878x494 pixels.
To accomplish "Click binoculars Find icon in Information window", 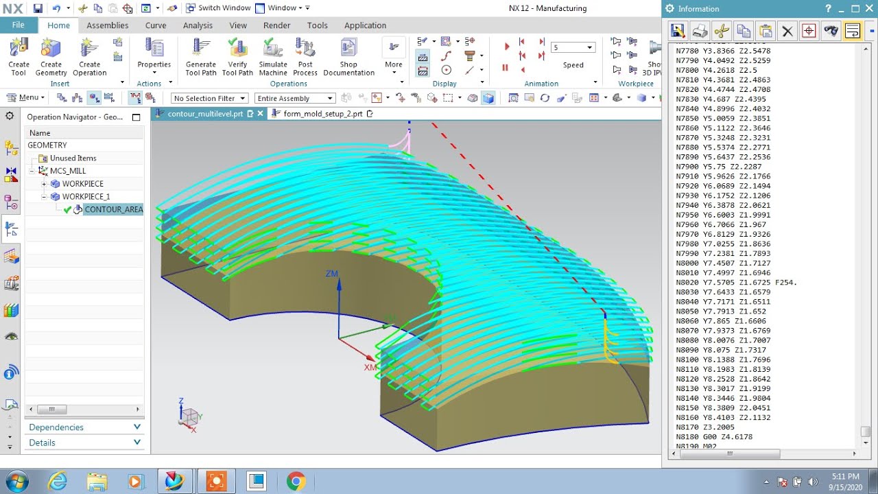I will coord(831,31).
